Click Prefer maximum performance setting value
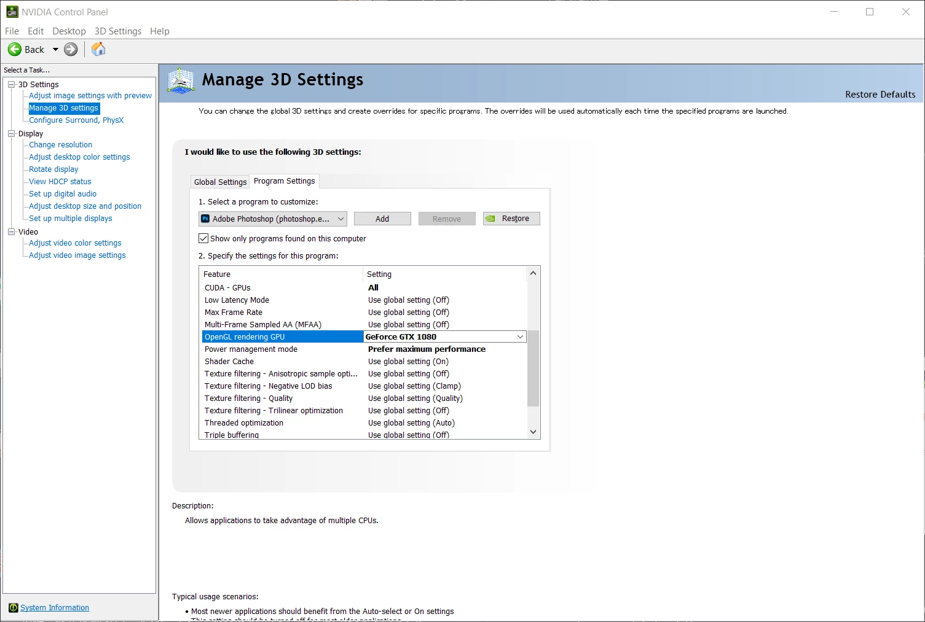The height and width of the screenshot is (622, 925). [x=427, y=349]
